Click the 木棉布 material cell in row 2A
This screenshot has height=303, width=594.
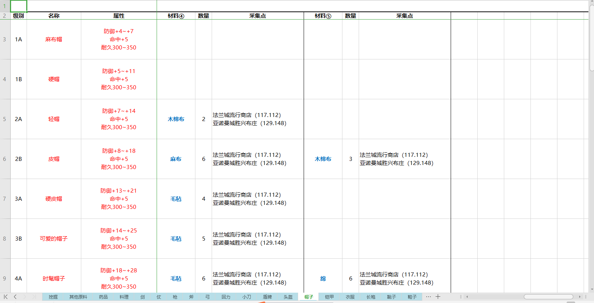click(x=176, y=119)
